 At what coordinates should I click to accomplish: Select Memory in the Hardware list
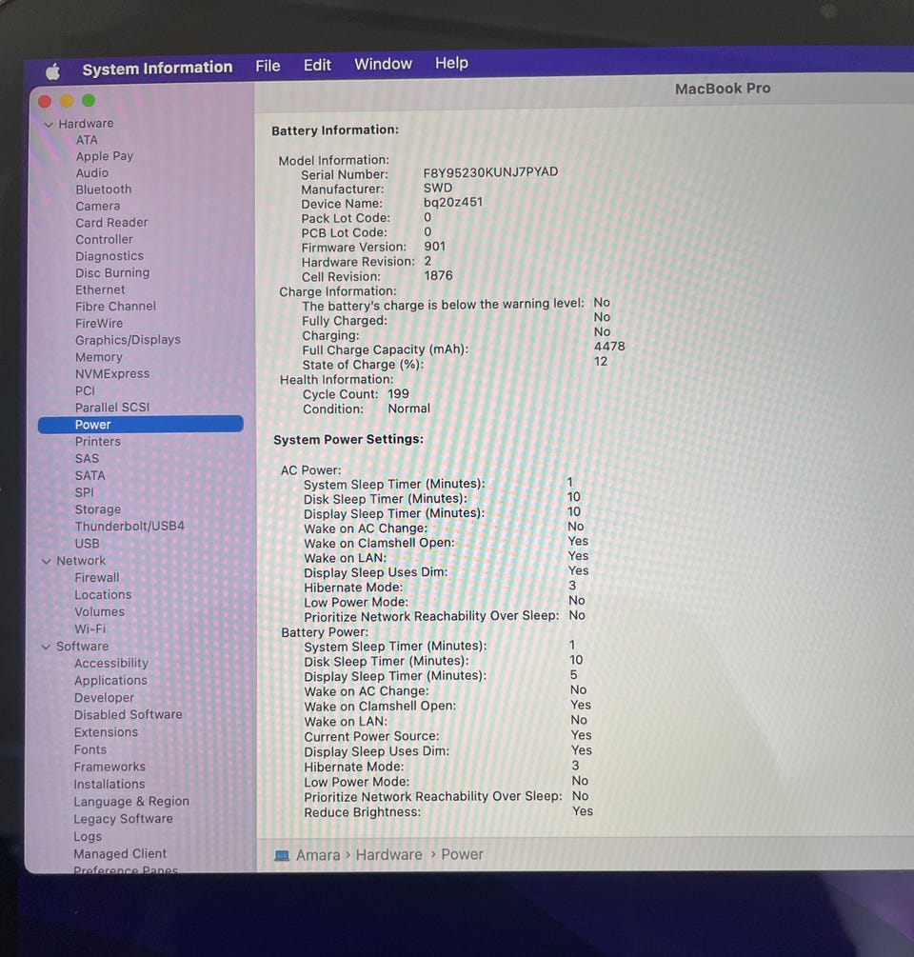point(98,356)
